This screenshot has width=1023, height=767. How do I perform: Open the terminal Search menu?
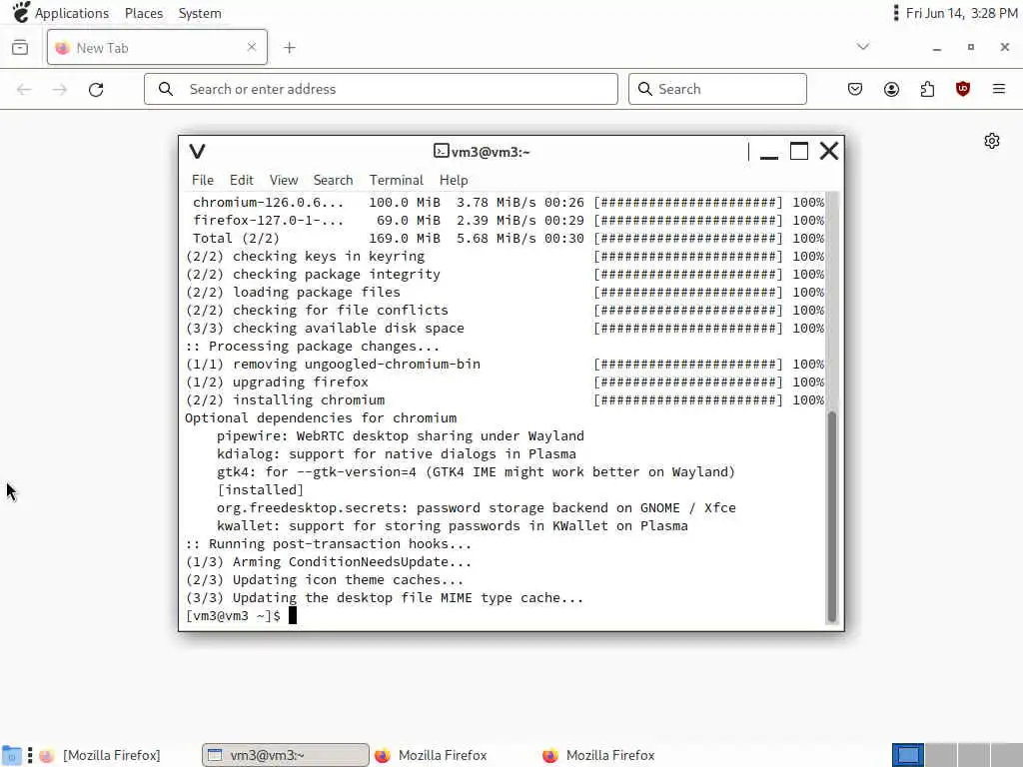pos(333,180)
